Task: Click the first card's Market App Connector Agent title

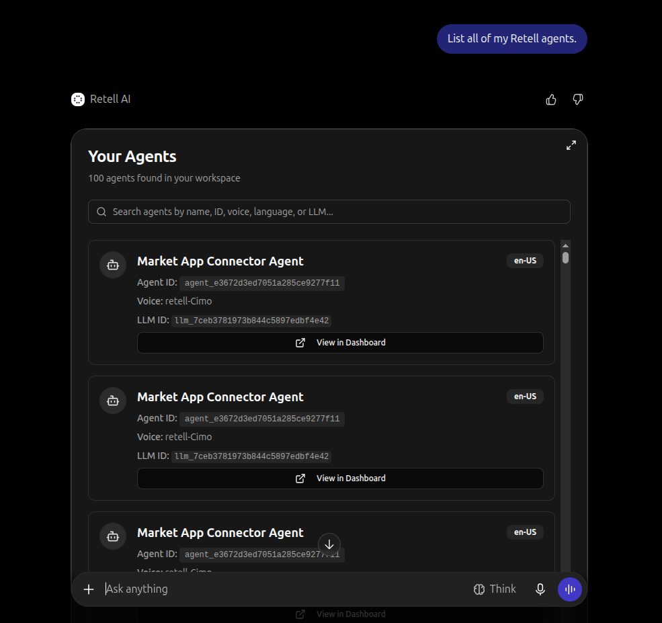Action: pos(220,261)
